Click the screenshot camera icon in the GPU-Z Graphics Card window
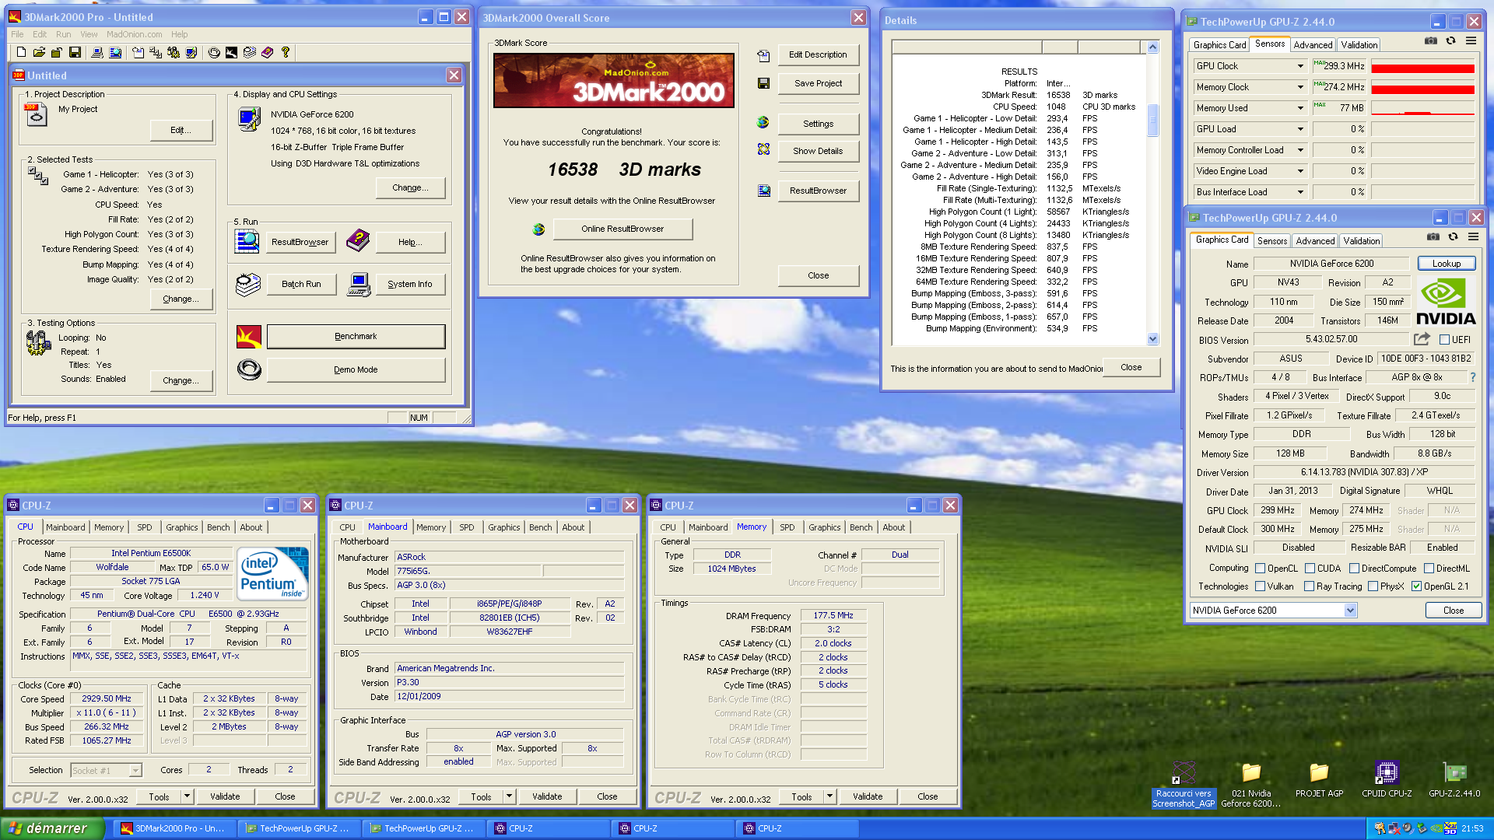Screen dimensions: 1494x840 [1433, 236]
